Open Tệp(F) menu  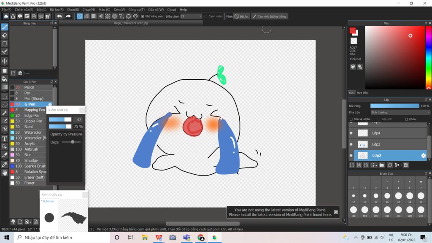click(x=6, y=10)
